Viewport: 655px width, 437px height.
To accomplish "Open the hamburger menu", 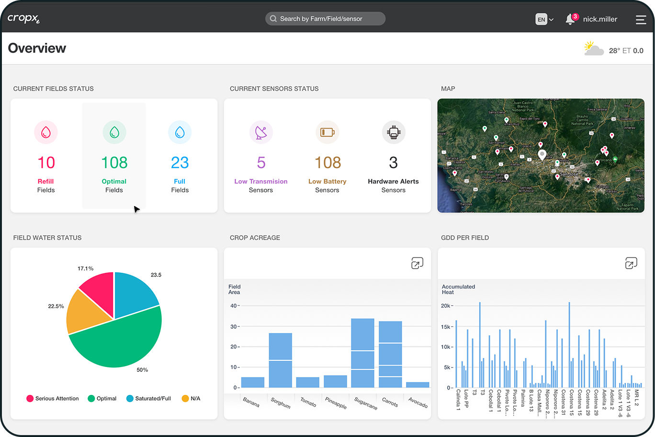I will [x=641, y=20].
